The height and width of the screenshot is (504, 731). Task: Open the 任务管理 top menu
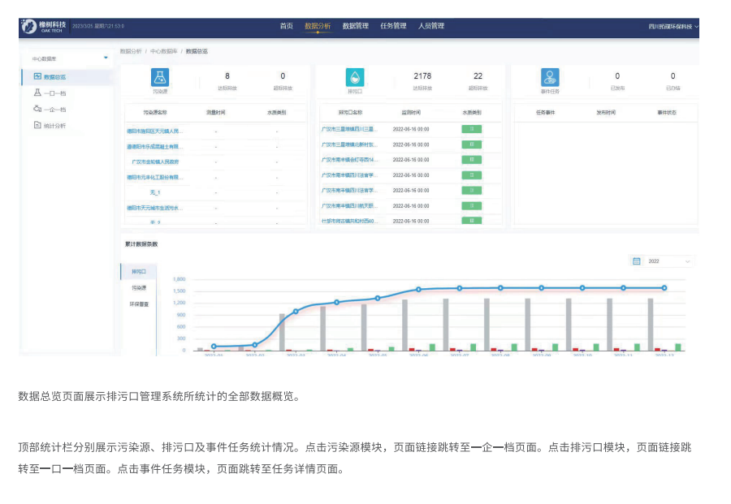tap(393, 26)
